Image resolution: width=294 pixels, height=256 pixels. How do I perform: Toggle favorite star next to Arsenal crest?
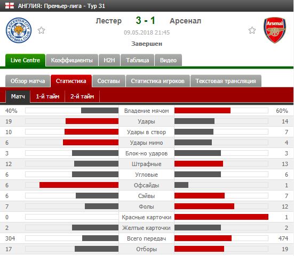[252, 30]
